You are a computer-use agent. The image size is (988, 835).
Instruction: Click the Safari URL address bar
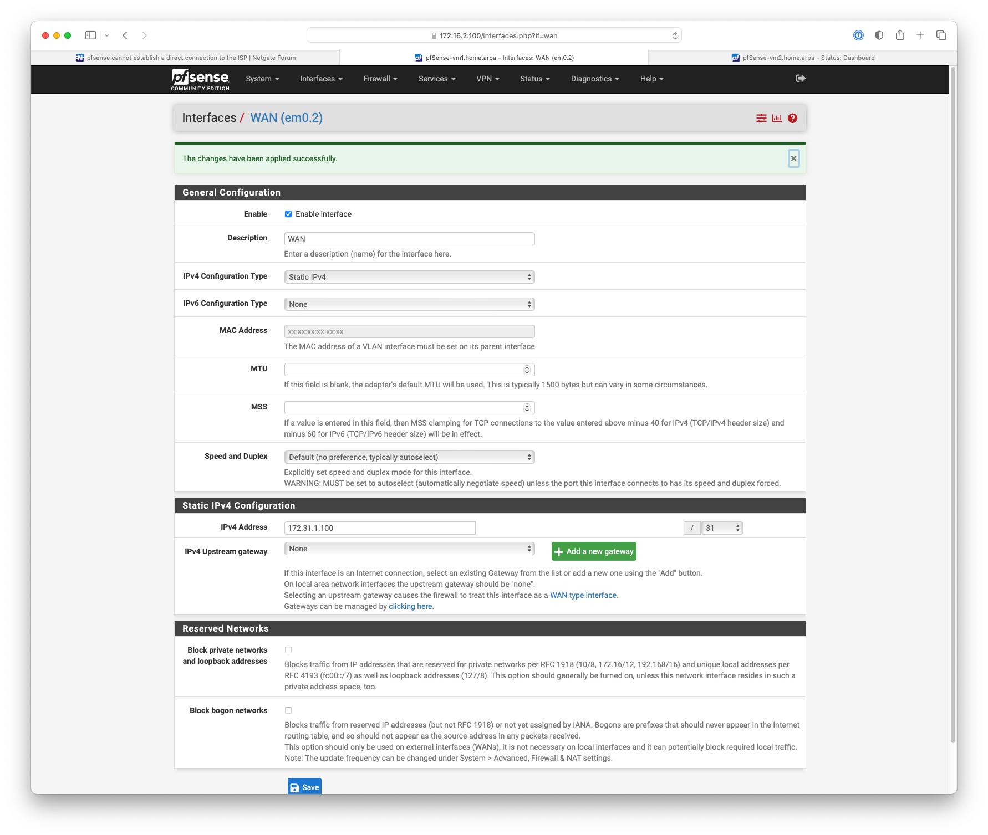[x=494, y=35]
